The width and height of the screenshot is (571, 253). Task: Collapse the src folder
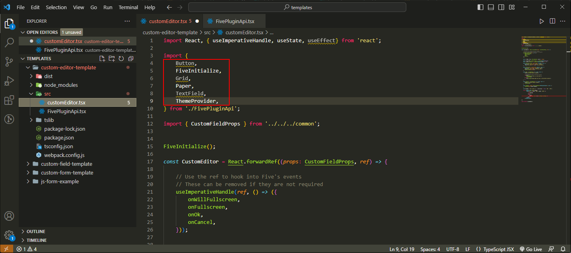pyautogui.click(x=31, y=93)
